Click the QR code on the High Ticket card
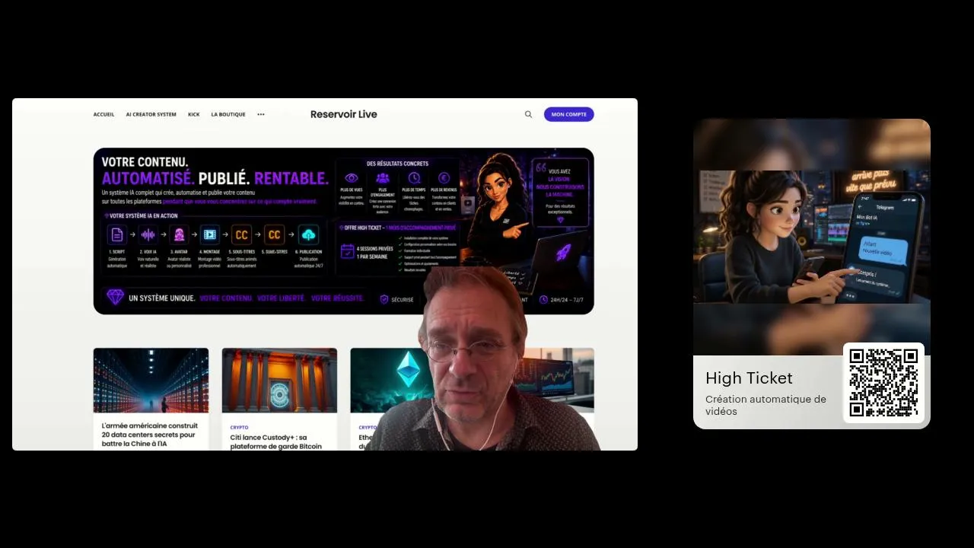Screen dimensions: 974x548 click(x=883, y=383)
